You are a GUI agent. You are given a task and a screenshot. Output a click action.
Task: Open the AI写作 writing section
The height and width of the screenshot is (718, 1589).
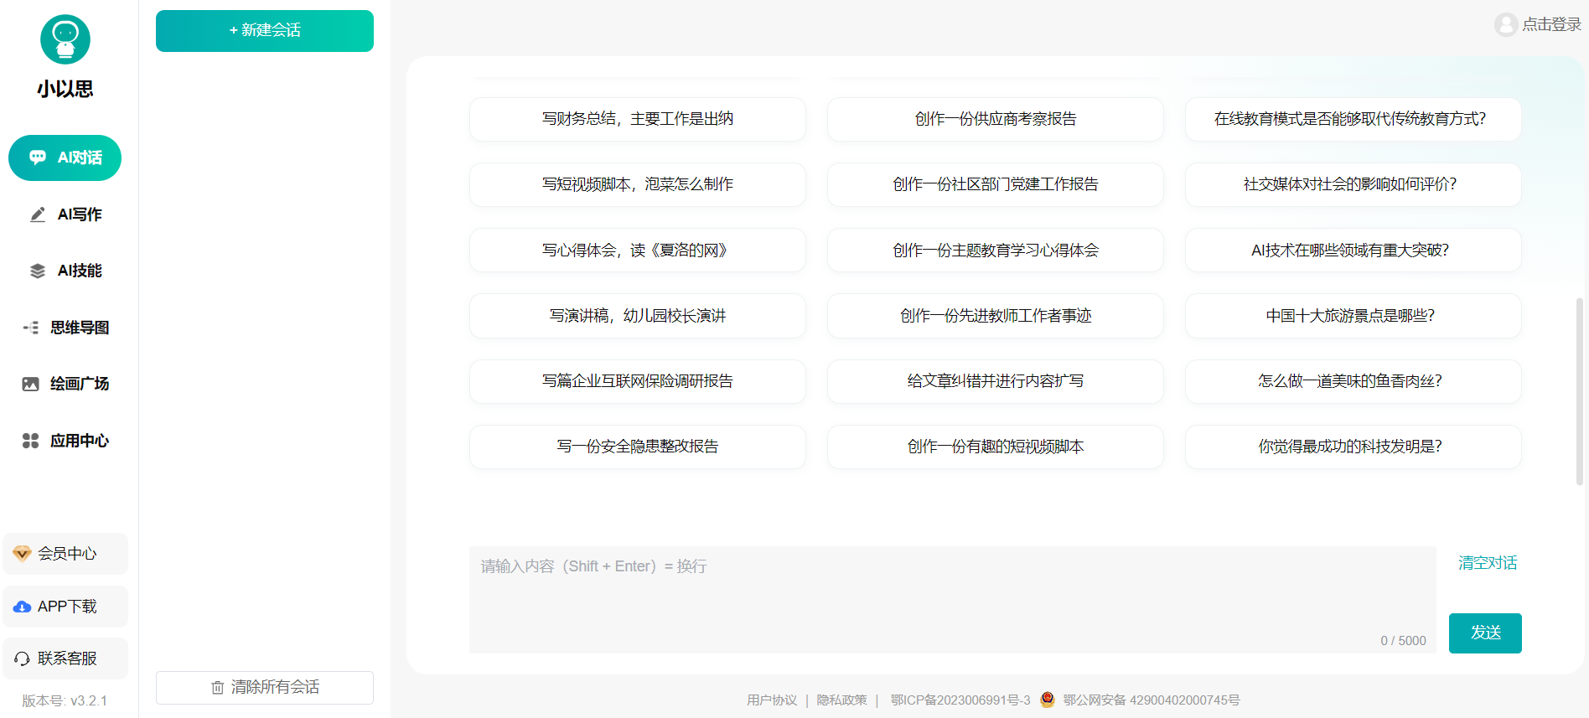[x=65, y=214]
